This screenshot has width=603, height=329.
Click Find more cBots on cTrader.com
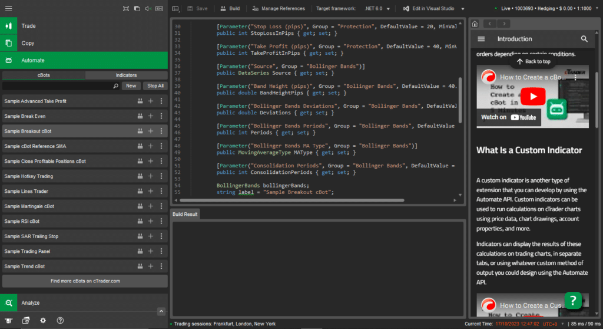(85, 281)
